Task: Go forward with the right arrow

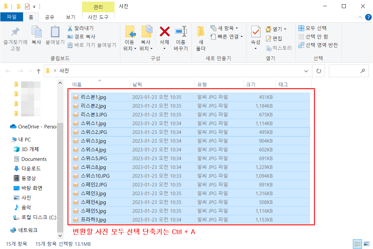Action: [x=20, y=71]
